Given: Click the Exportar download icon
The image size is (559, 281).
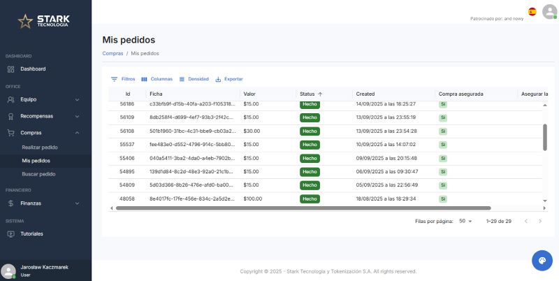Looking at the screenshot, I should point(218,79).
